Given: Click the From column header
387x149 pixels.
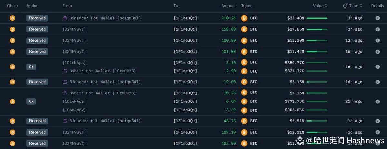Looking at the screenshot, I should [67, 6].
